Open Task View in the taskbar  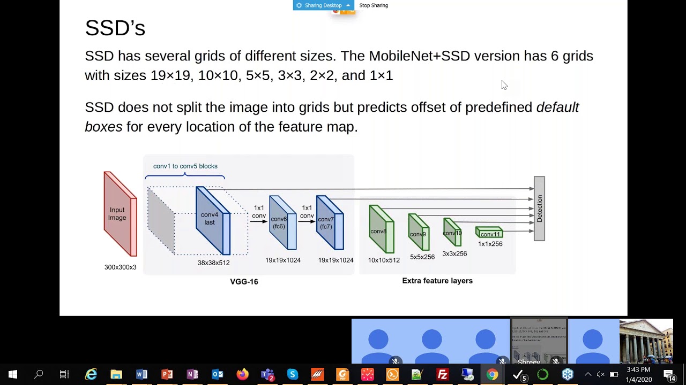tap(64, 375)
